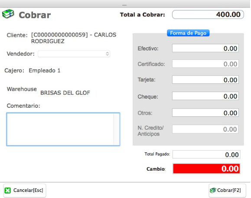Click the Certificado label
The image size is (251, 198).
pos(151,64)
